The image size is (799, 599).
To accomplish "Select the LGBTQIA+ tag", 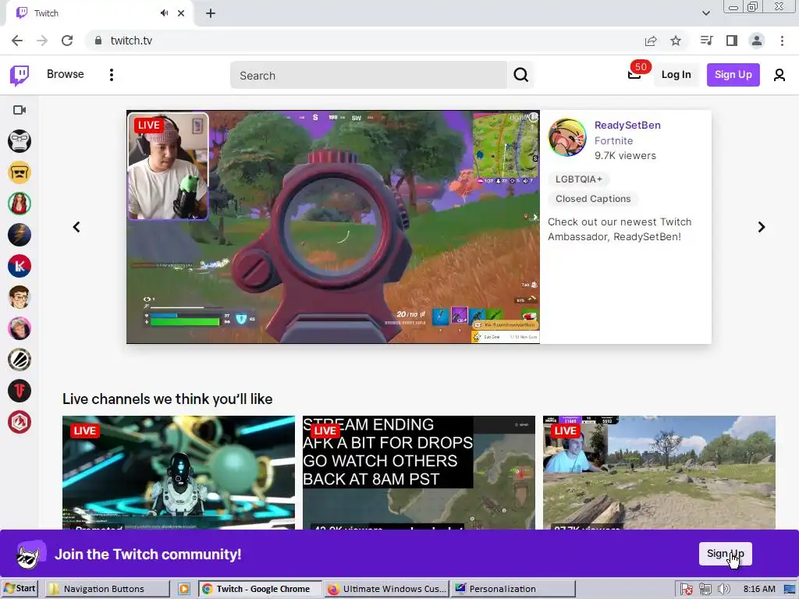I will [x=578, y=179].
